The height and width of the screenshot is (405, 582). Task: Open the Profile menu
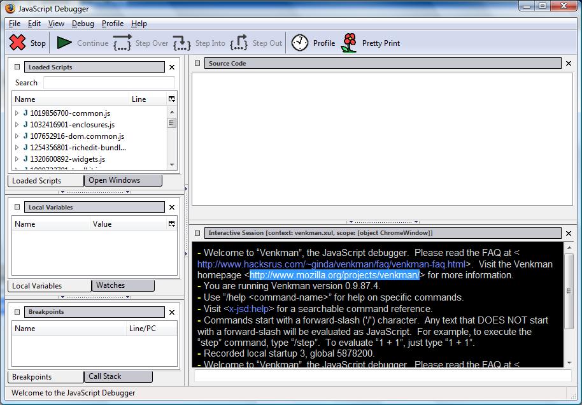point(113,24)
